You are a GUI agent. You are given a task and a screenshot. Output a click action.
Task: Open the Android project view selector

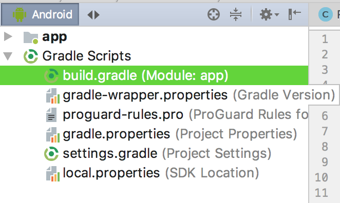click(x=40, y=14)
